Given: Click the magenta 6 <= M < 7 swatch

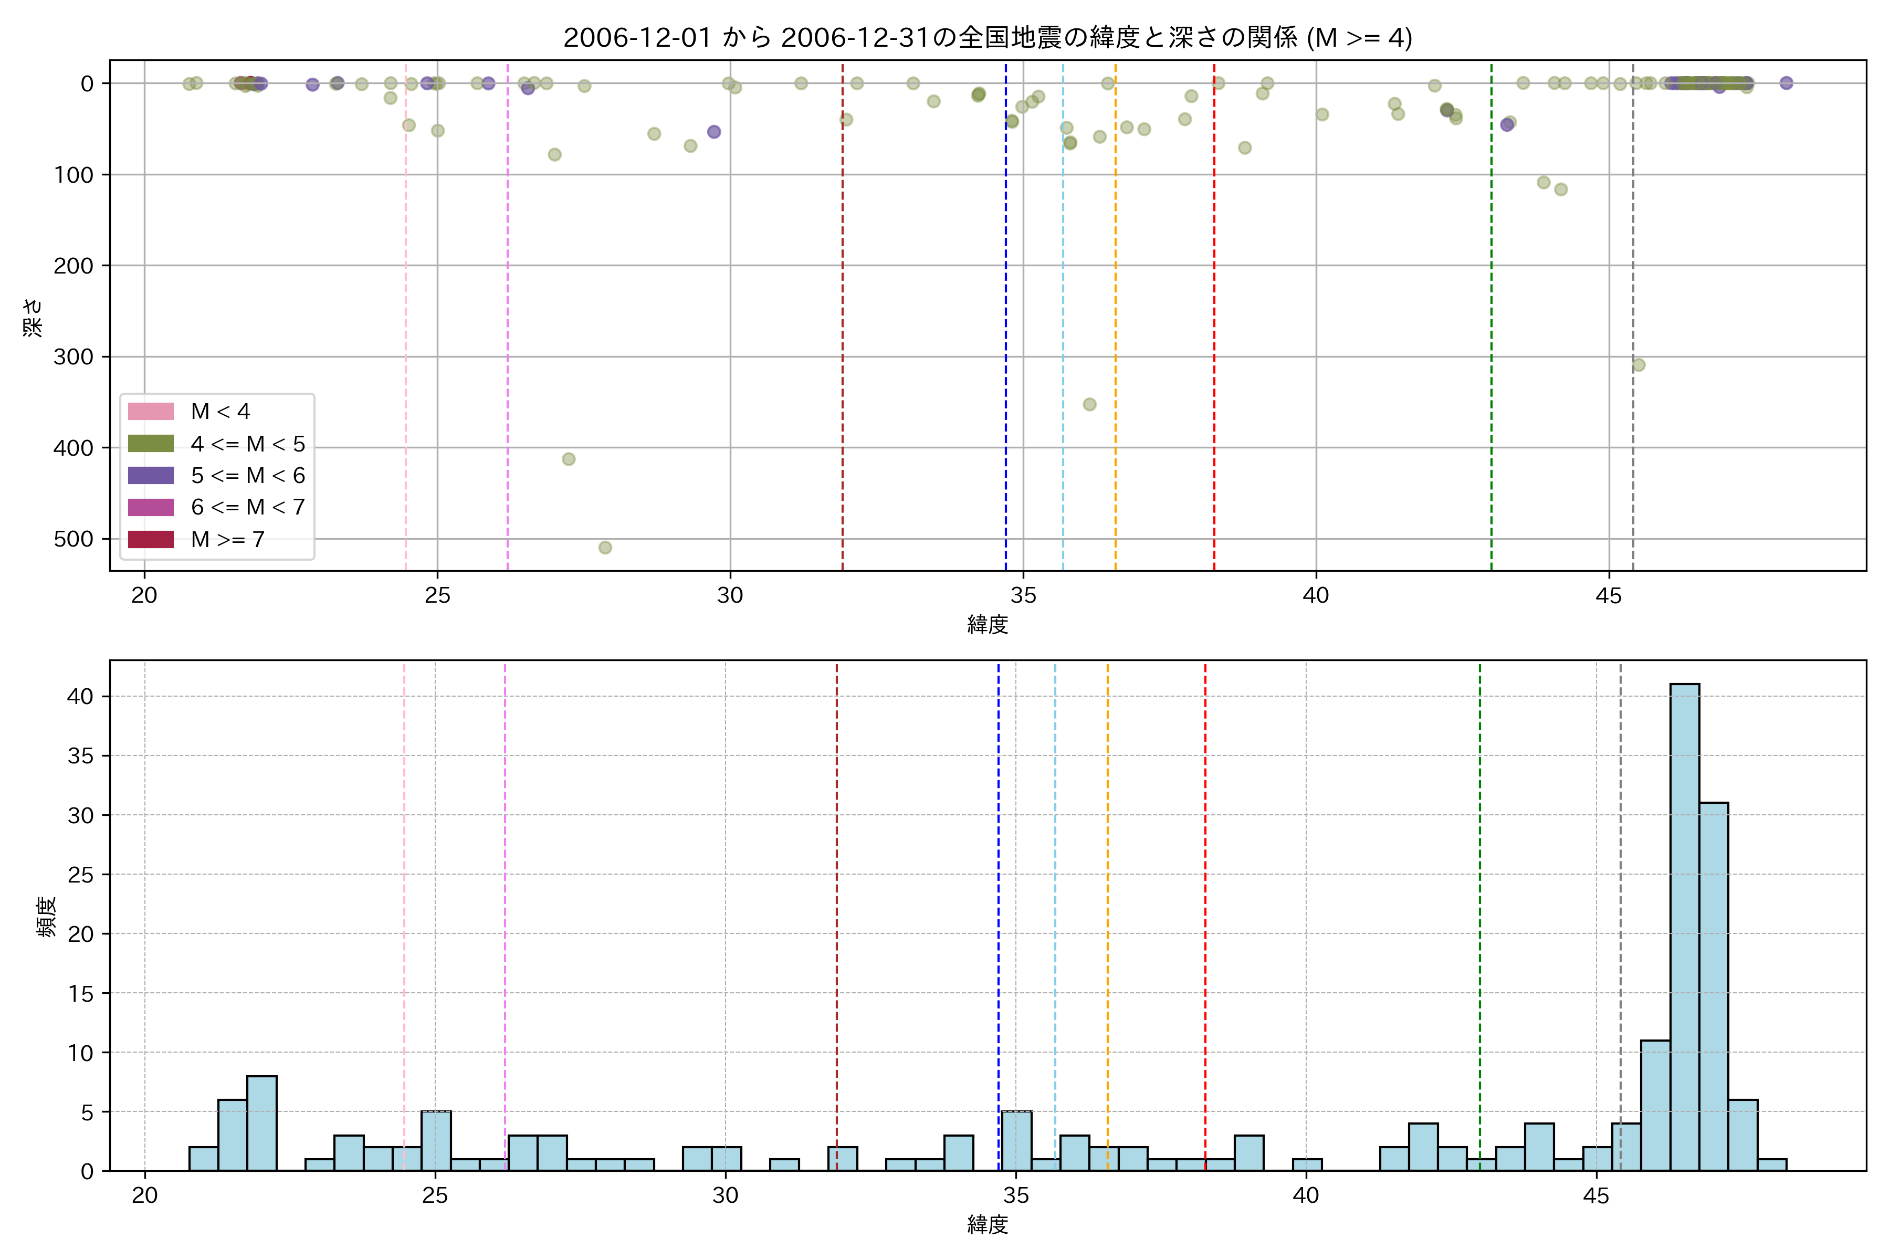Looking at the screenshot, I should pos(150,507).
